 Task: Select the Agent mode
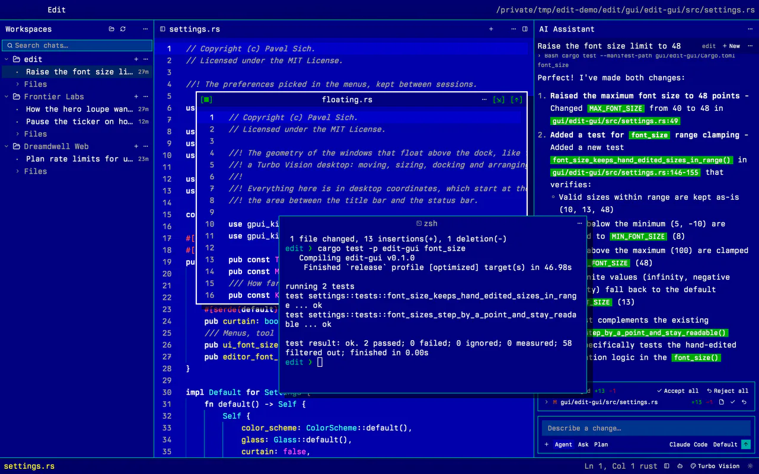click(563, 444)
